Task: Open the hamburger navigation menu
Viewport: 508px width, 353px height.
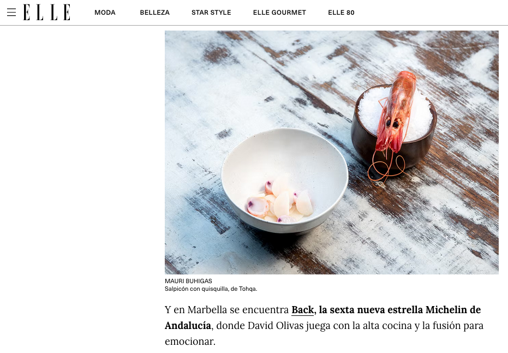Action: (x=11, y=13)
